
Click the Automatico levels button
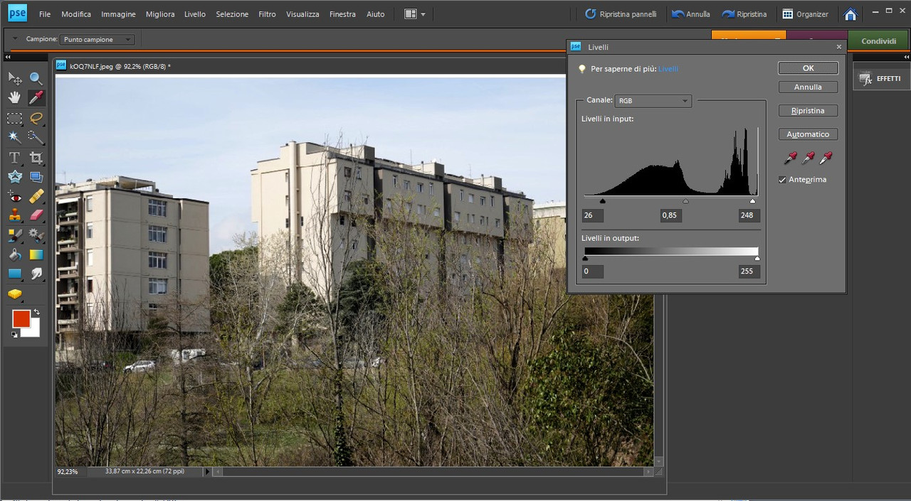coord(808,134)
